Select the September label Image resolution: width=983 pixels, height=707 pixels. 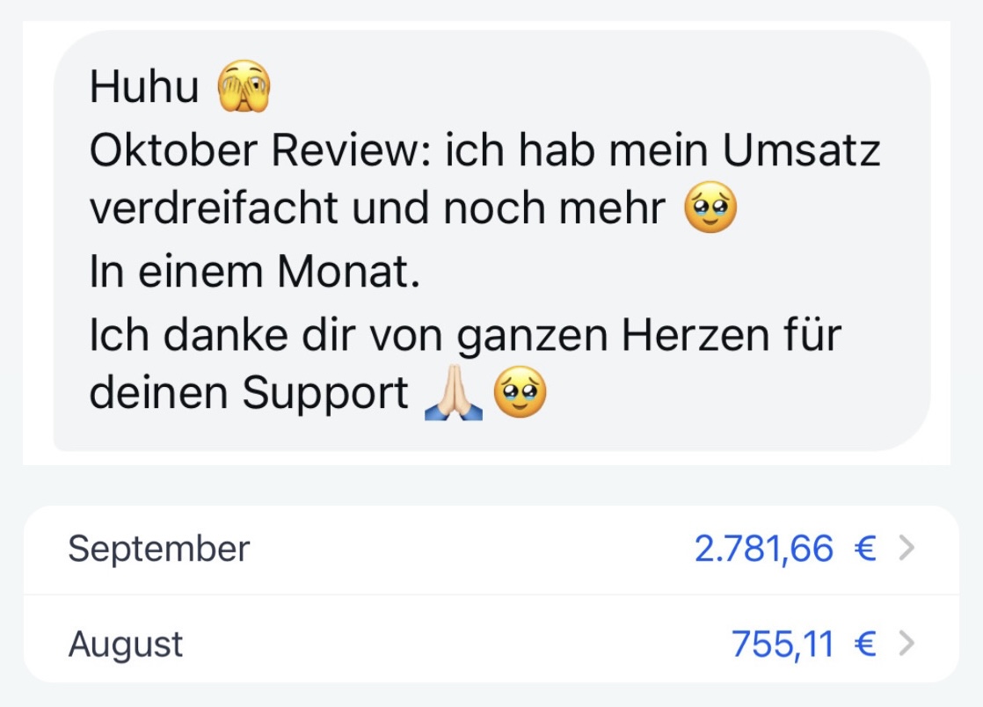coord(158,549)
